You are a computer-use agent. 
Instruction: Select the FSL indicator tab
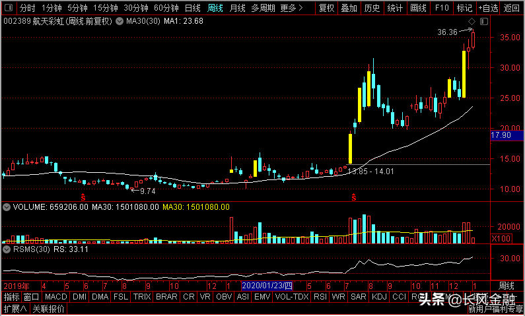coord(121,297)
